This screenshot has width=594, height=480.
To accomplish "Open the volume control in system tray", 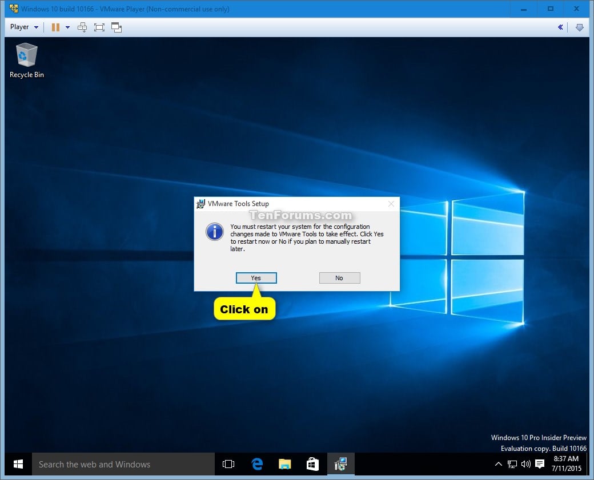I will coord(526,464).
